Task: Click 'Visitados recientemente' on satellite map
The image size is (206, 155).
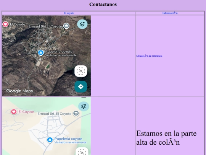Action: point(61,55)
